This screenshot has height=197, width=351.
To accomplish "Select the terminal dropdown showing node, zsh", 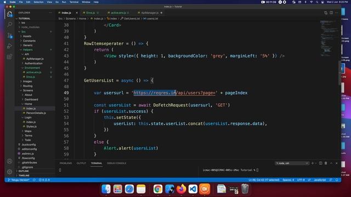I will click(292, 163).
